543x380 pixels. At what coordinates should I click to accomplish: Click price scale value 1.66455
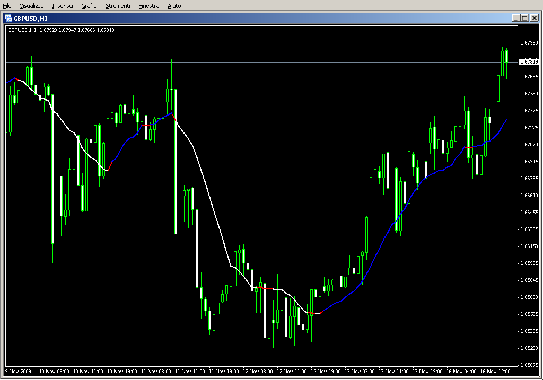(x=530, y=213)
